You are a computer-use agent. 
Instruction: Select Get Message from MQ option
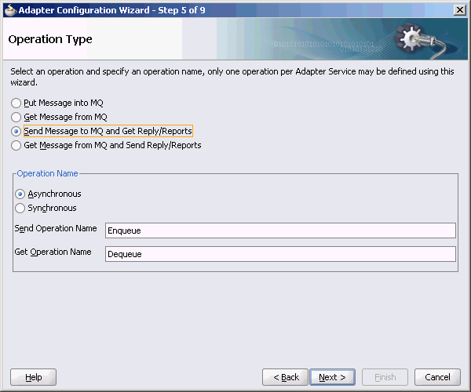pos(16,117)
